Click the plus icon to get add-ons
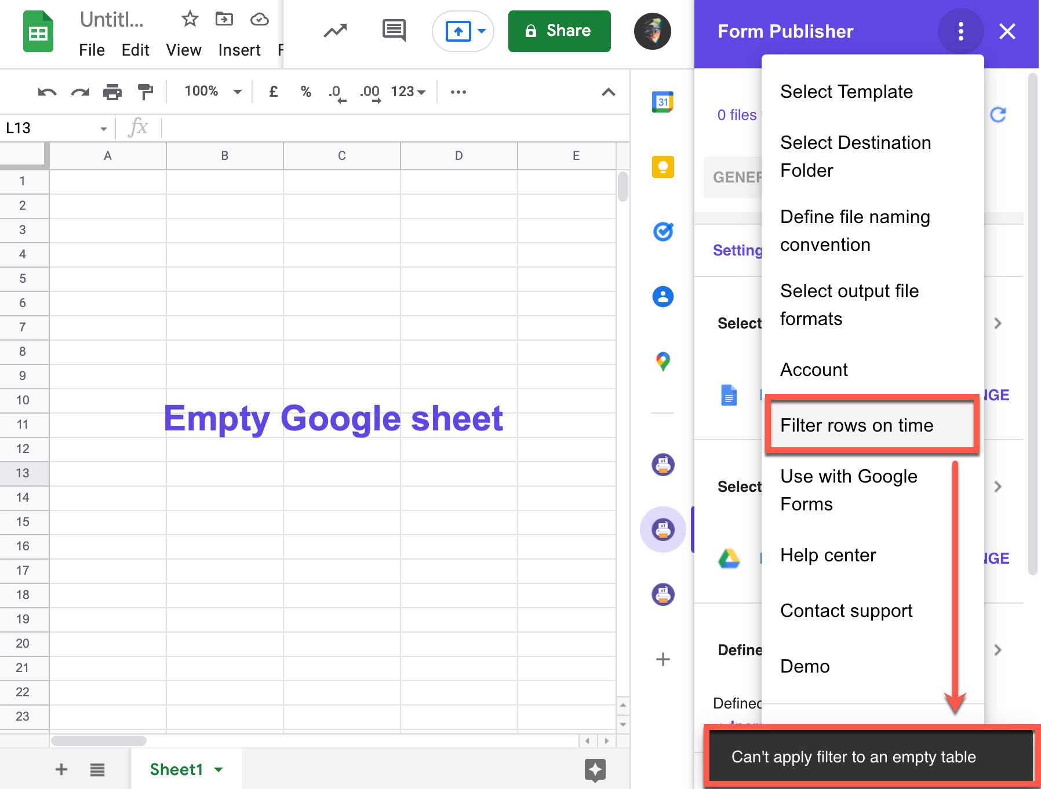The height and width of the screenshot is (789, 1041). (663, 659)
